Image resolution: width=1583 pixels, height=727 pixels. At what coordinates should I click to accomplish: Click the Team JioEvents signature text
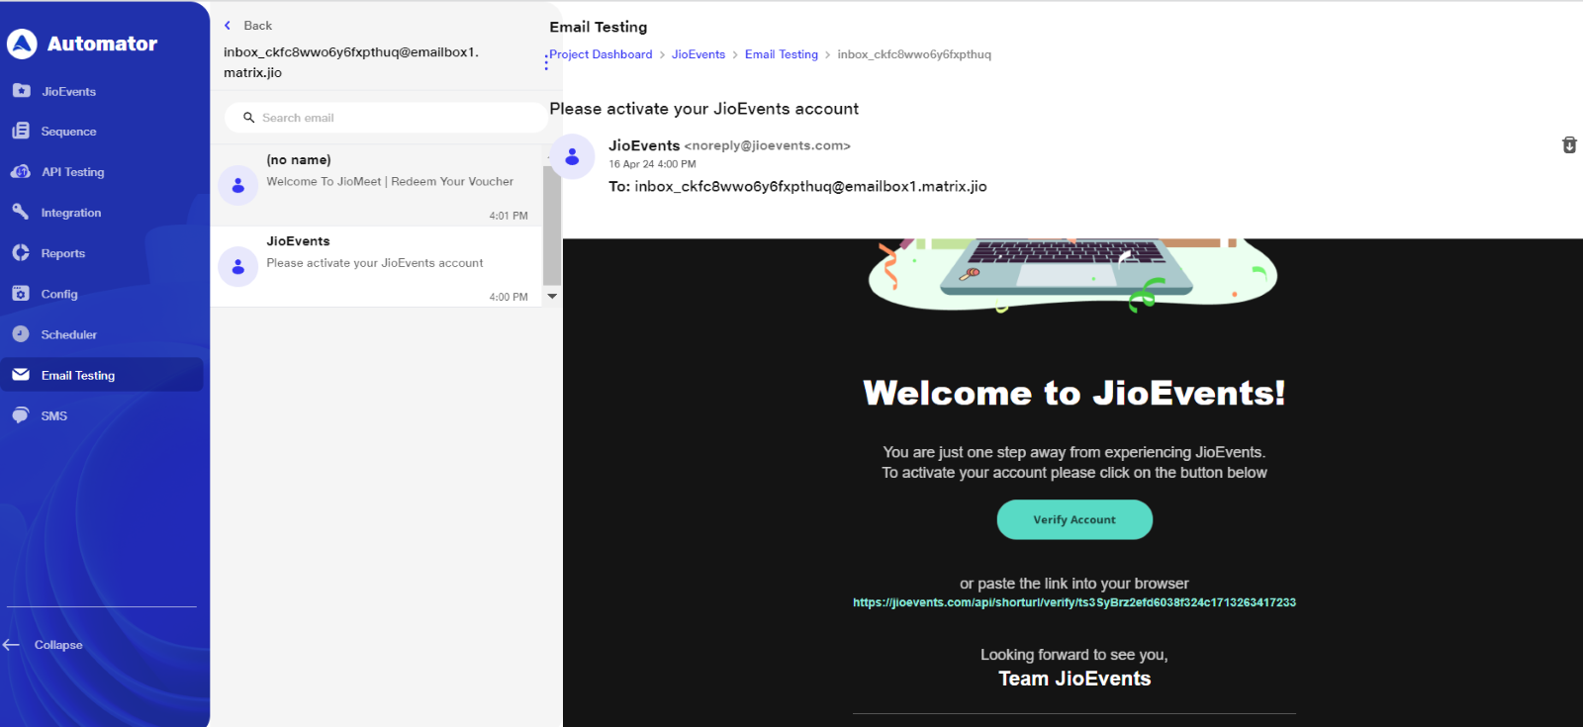pos(1074,679)
